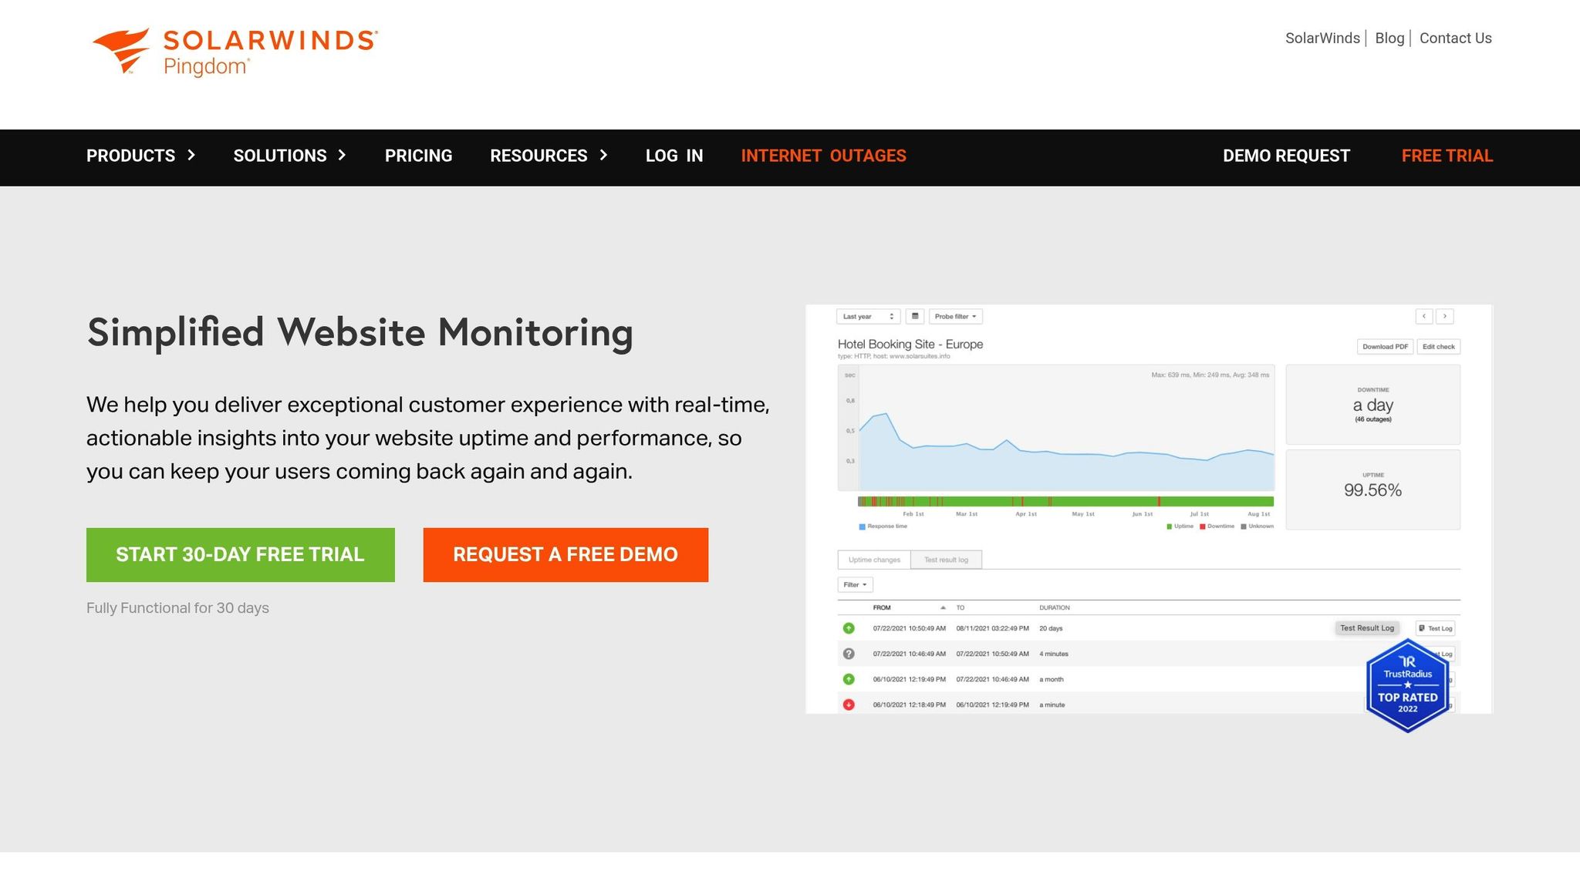Image resolution: width=1580 pixels, height=888 pixels.
Task: Click the previous arrow in dashboard
Action: point(1424,316)
